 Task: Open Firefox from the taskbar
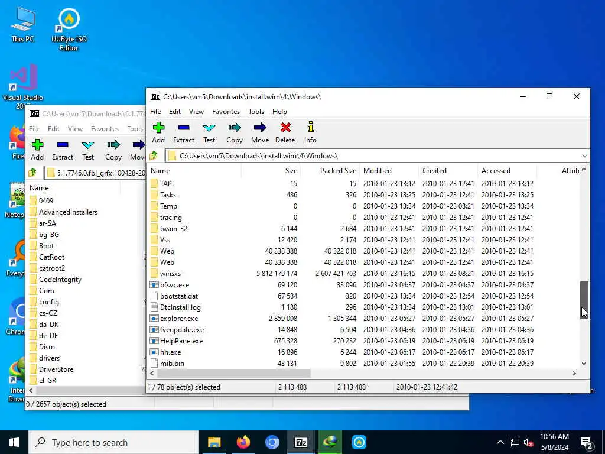[x=243, y=442]
